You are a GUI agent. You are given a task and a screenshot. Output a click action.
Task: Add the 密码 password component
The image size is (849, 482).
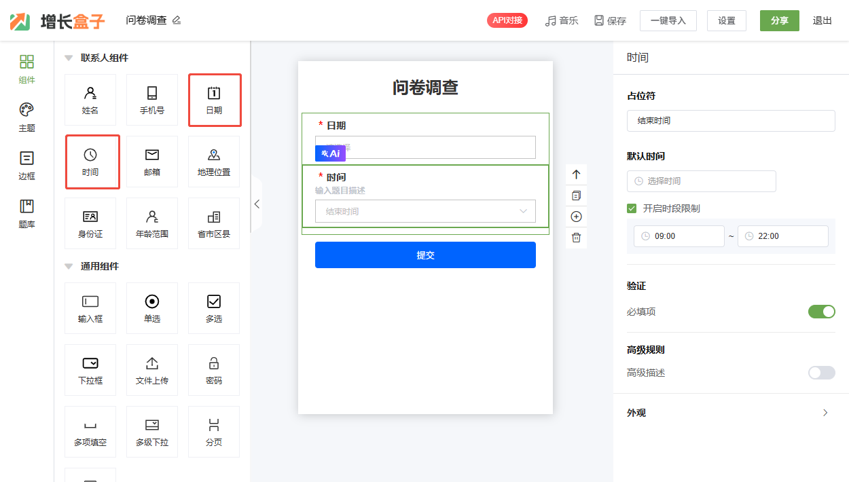click(x=214, y=370)
